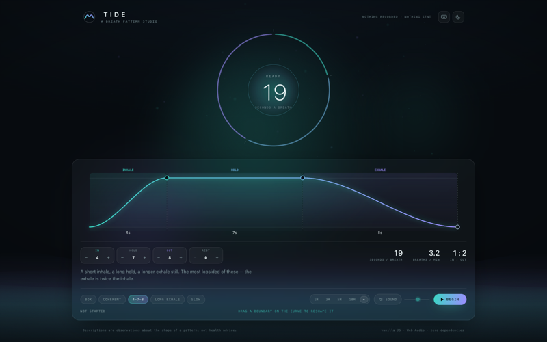Click the REST value 0 field
Screen dimensions: 547x342
pos(206,258)
